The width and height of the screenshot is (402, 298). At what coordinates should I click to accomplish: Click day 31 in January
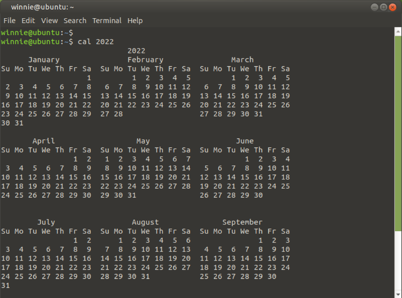coord(19,123)
